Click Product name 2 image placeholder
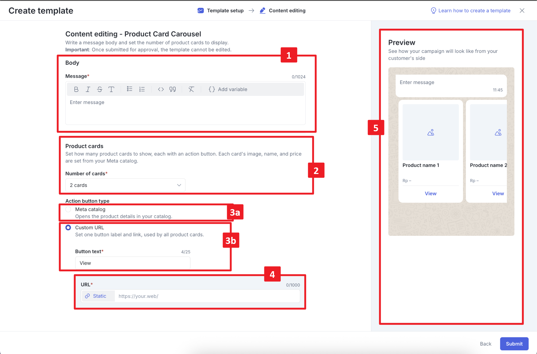 (x=488, y=132)
